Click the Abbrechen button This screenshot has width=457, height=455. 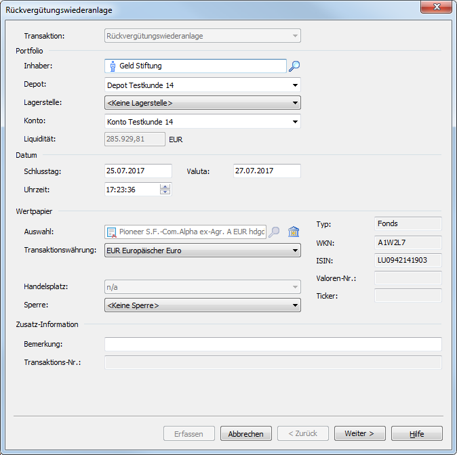point(246,433)
